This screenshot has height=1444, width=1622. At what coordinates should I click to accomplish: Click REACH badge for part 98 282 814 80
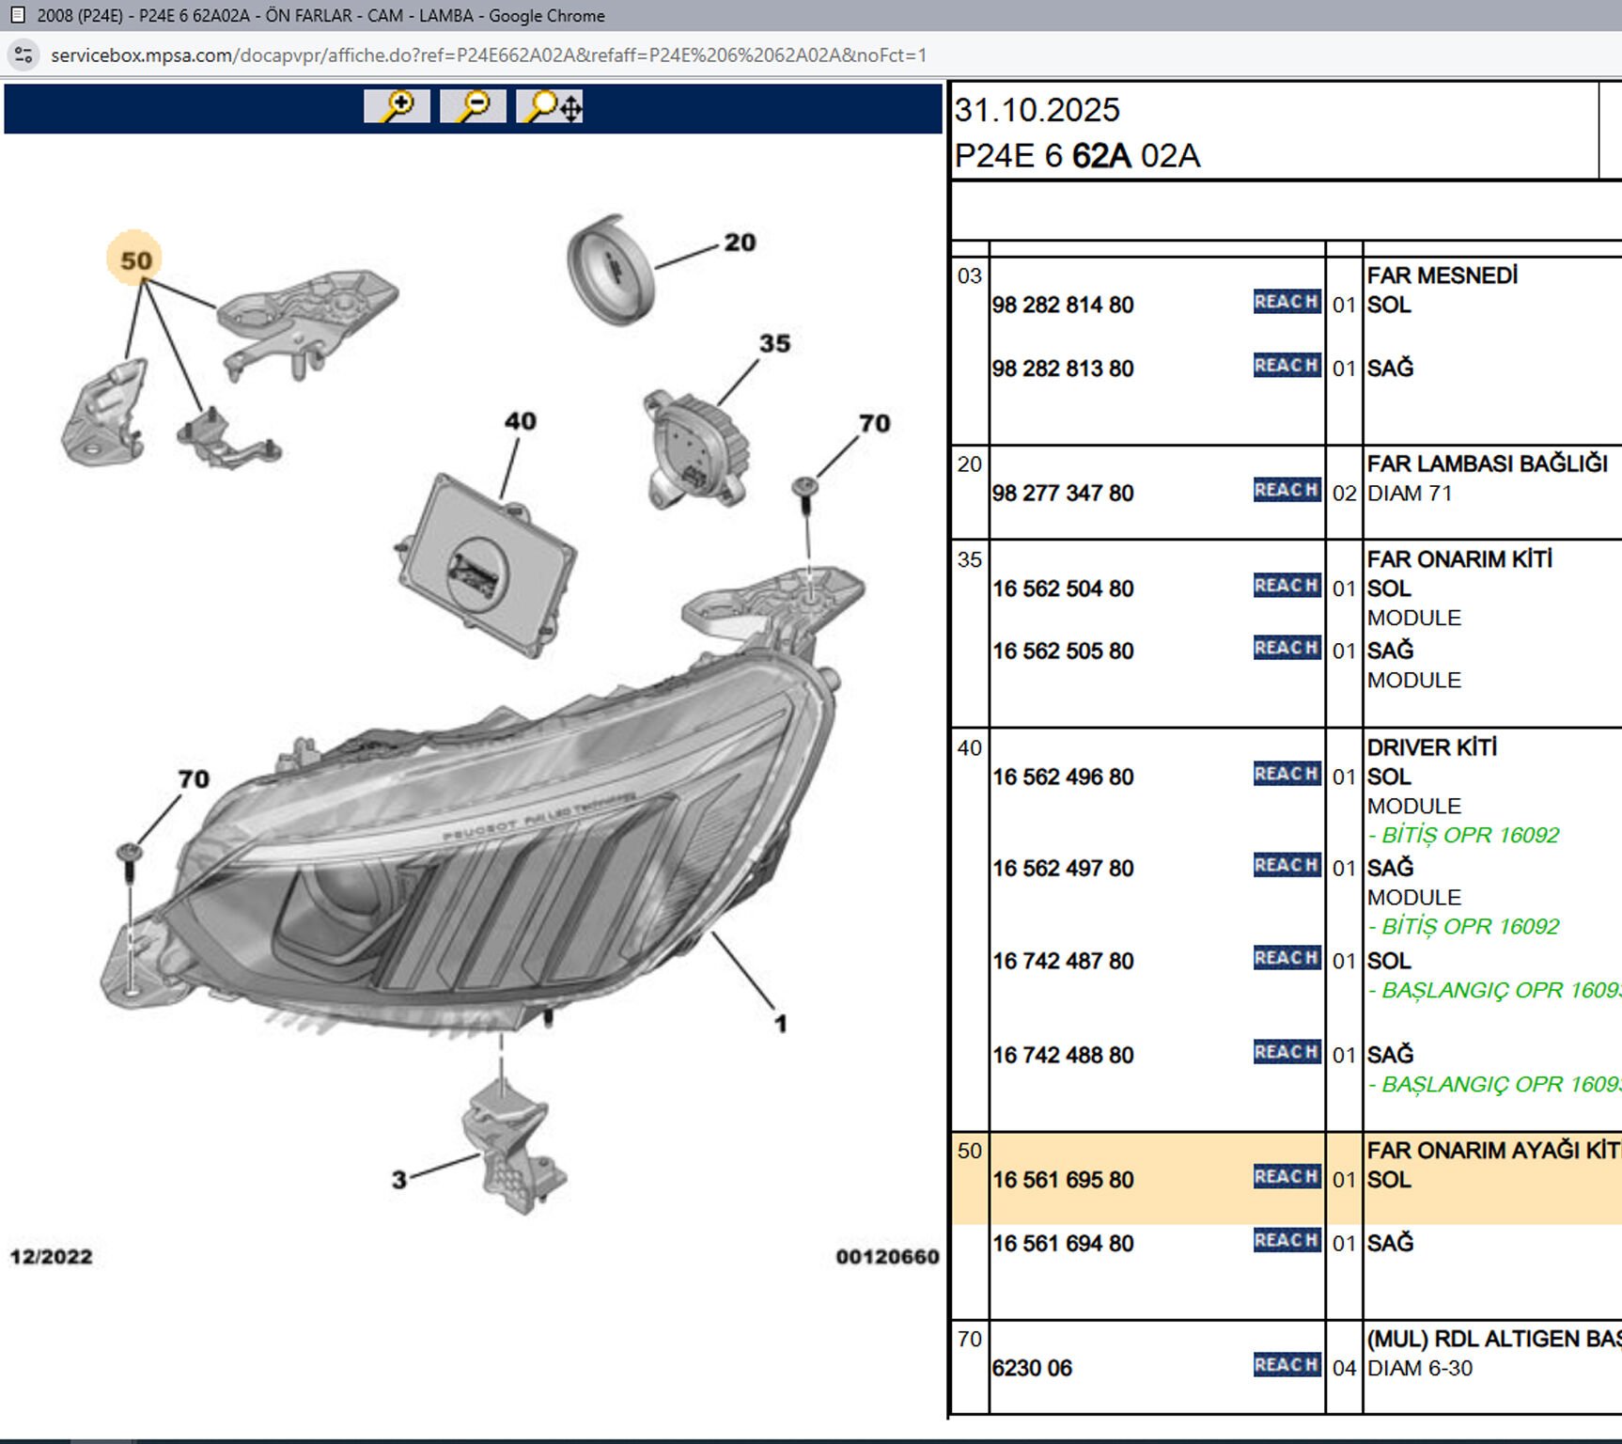pyautogui.click(x=1287, y=302)
